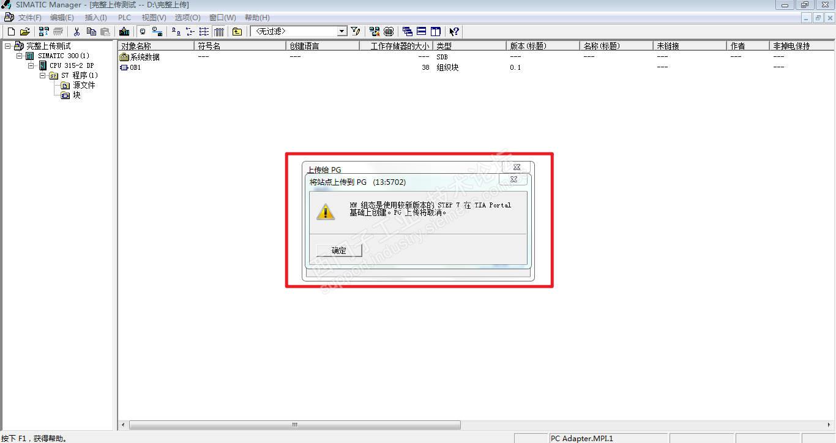Confirm the warning with 确定 button

click(x=339, y=250)
